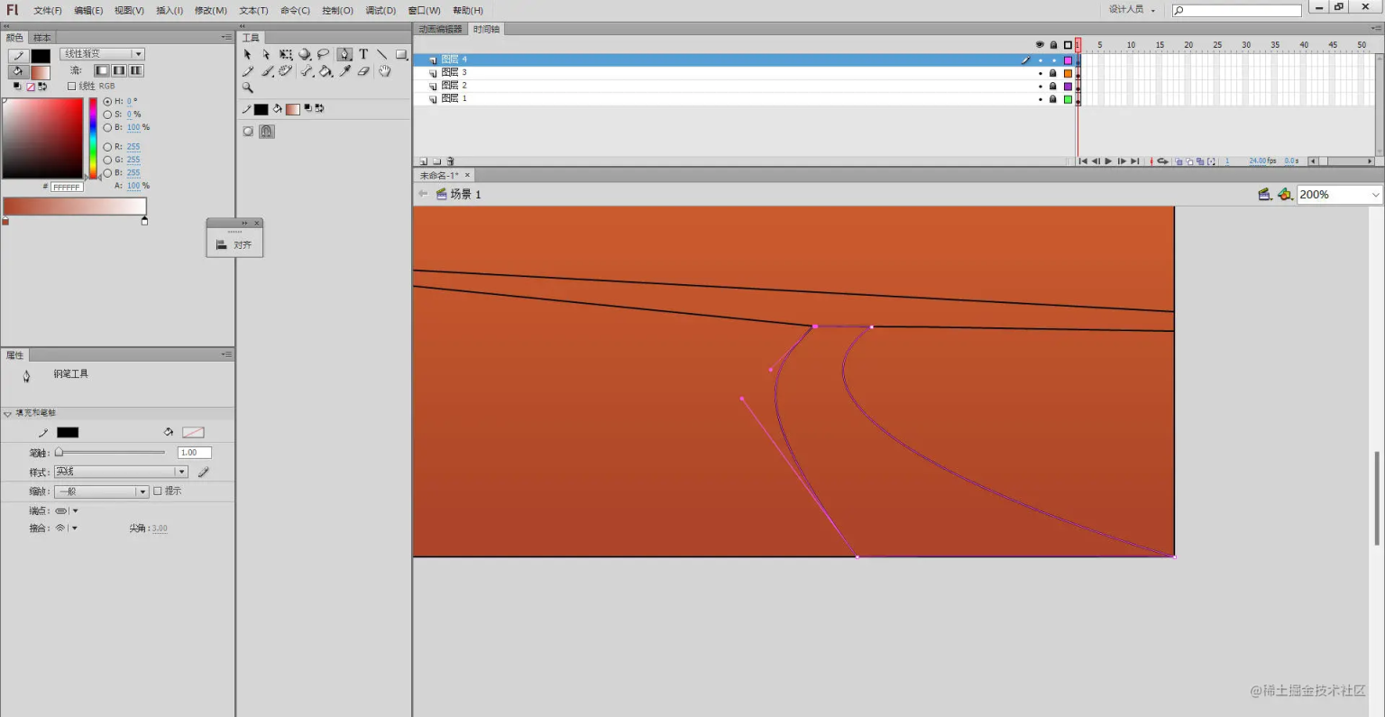This screenshot has width=1385, height=717.
Task: Delete layer using the timeline trash icon
Action: click(x=450, y=161)
